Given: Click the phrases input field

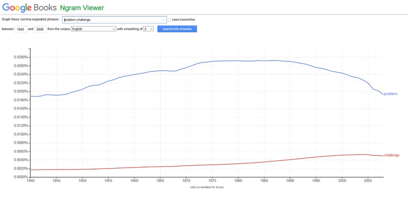Looking at the screenshot, I should pyautogui.click(x=113, y=20).
